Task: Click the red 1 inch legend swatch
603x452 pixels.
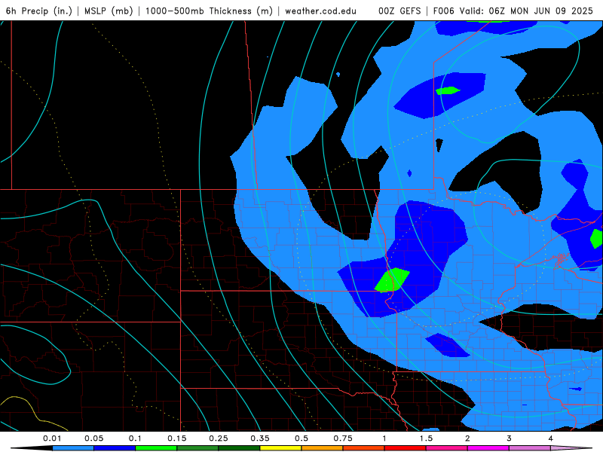Action: pyautogui.click(x=406, y=448)
